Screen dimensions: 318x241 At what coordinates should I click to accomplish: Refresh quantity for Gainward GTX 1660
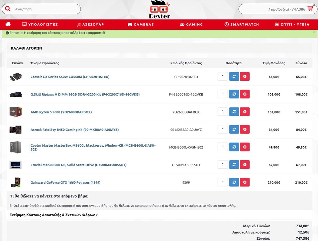(x=234, y=182)
